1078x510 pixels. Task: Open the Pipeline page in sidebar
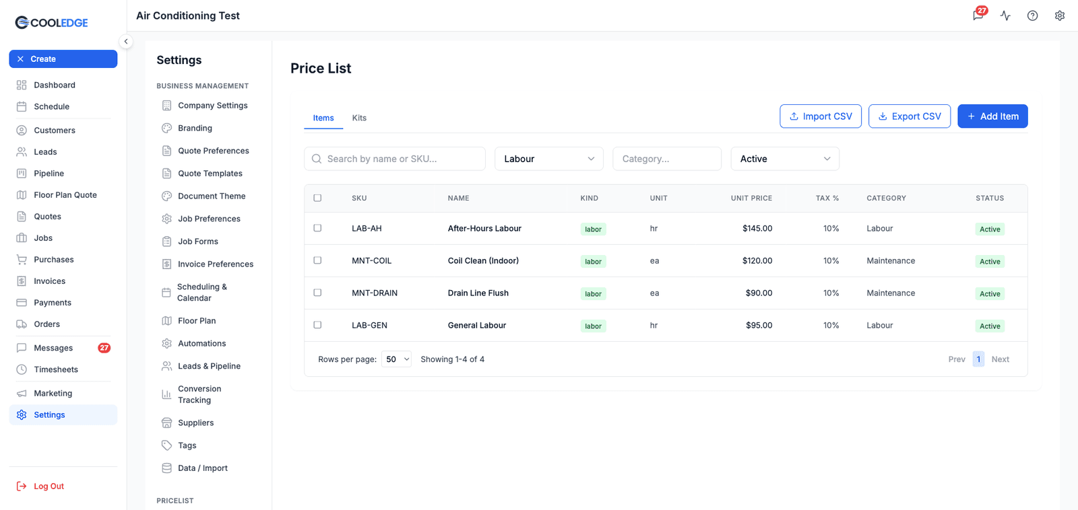(63, 174)
